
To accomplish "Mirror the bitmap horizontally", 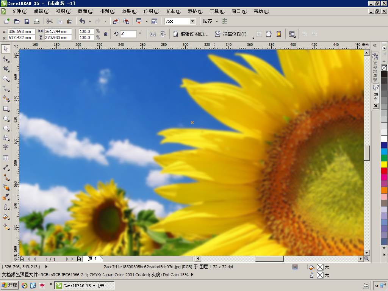I will (153, 34).
